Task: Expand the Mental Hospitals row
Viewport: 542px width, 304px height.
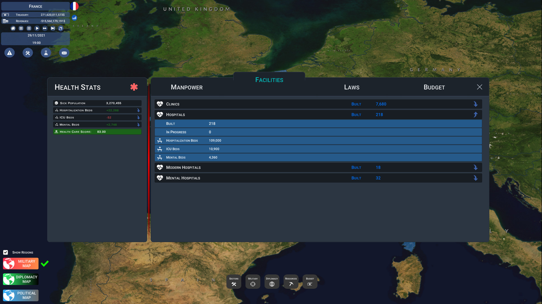Action: (x=475, y=178)
